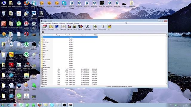This screenshot has height=107, width=191.
Task: Click the file list scrollbar down arrow
Action: click(167, 84)
